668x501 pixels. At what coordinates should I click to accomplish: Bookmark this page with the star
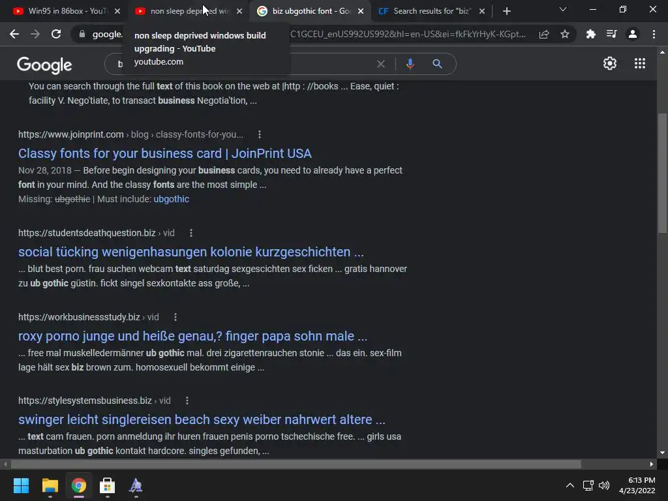click(565, 34)
